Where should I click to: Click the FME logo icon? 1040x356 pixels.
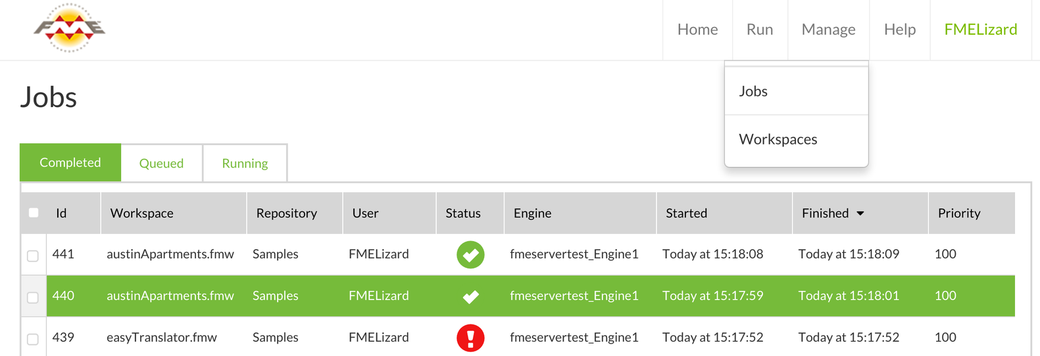70,28
